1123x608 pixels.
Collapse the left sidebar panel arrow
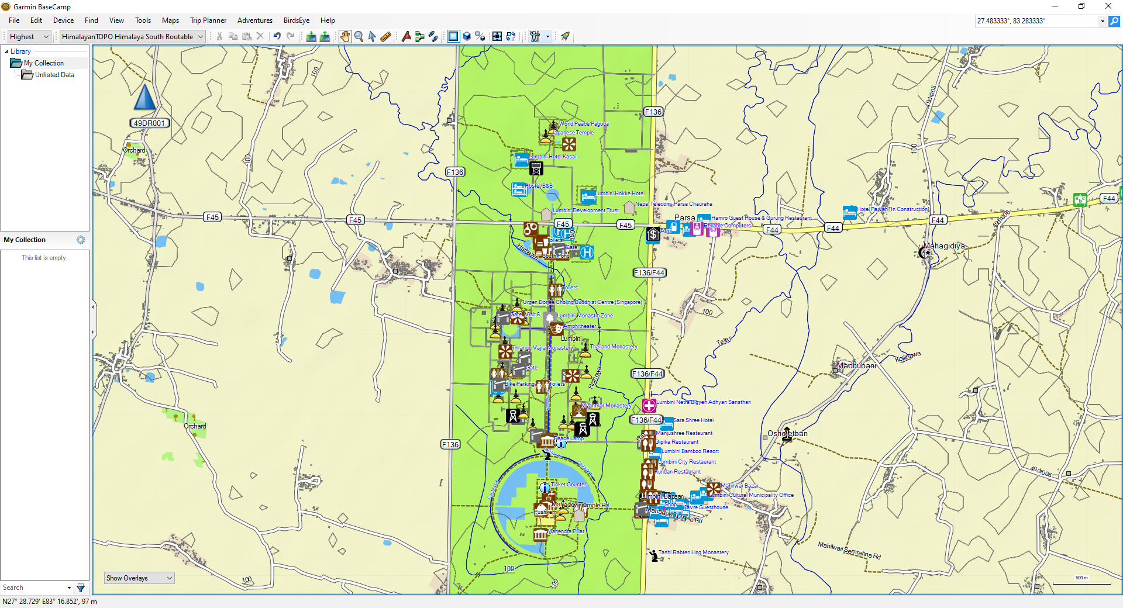92,306
